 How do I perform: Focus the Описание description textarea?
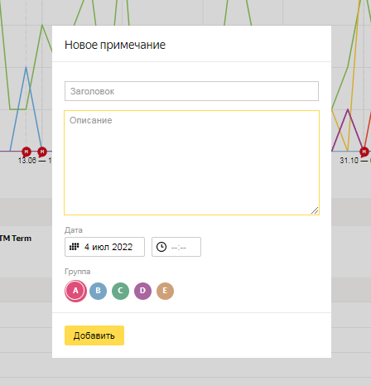pyautogui.click(x=191, y=162)
